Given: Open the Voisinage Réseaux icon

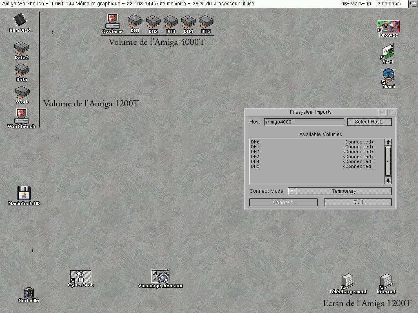Looking at the screenshot, I should point(160,279).
